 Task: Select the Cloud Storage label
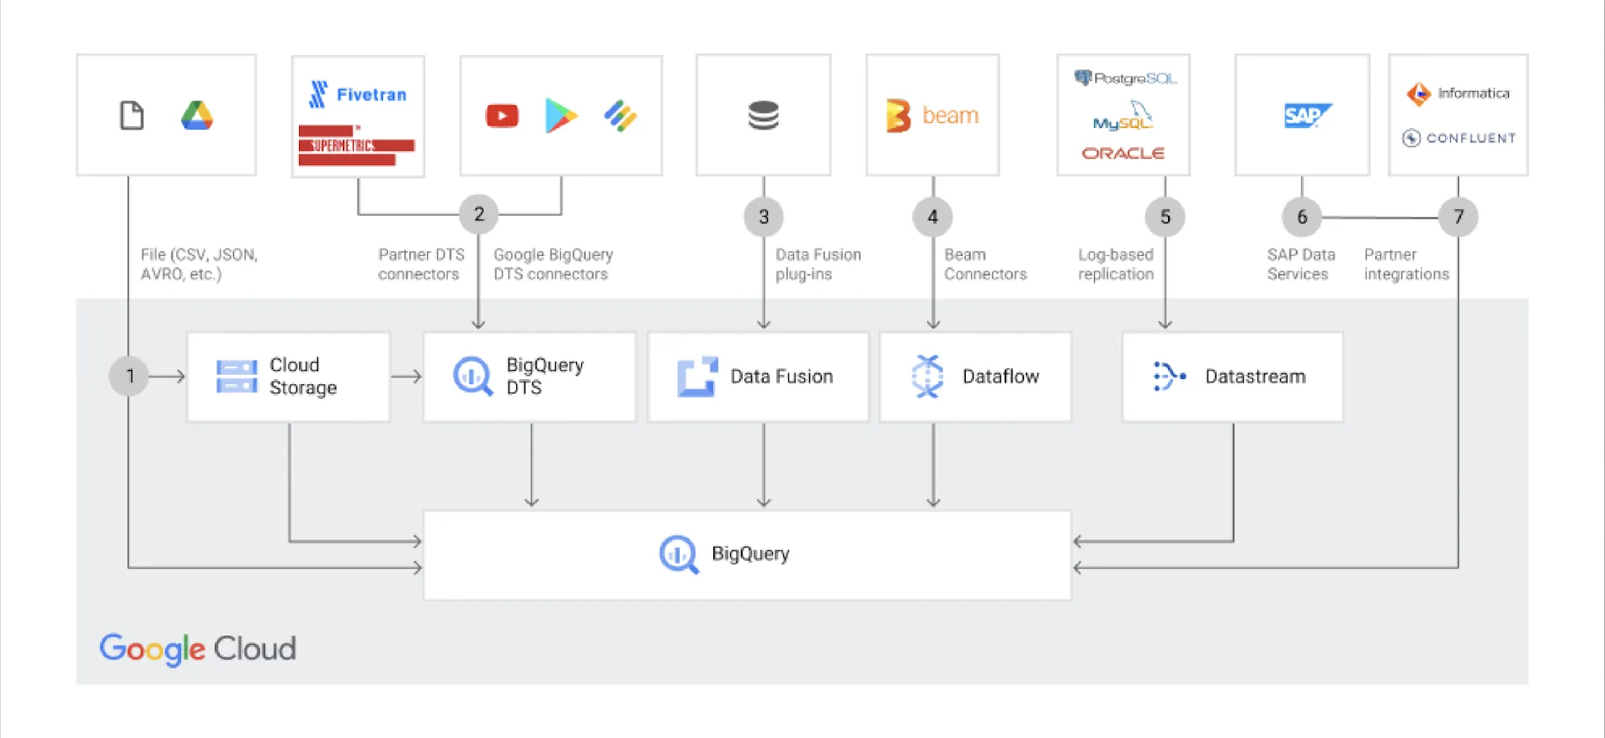point(303,377)
